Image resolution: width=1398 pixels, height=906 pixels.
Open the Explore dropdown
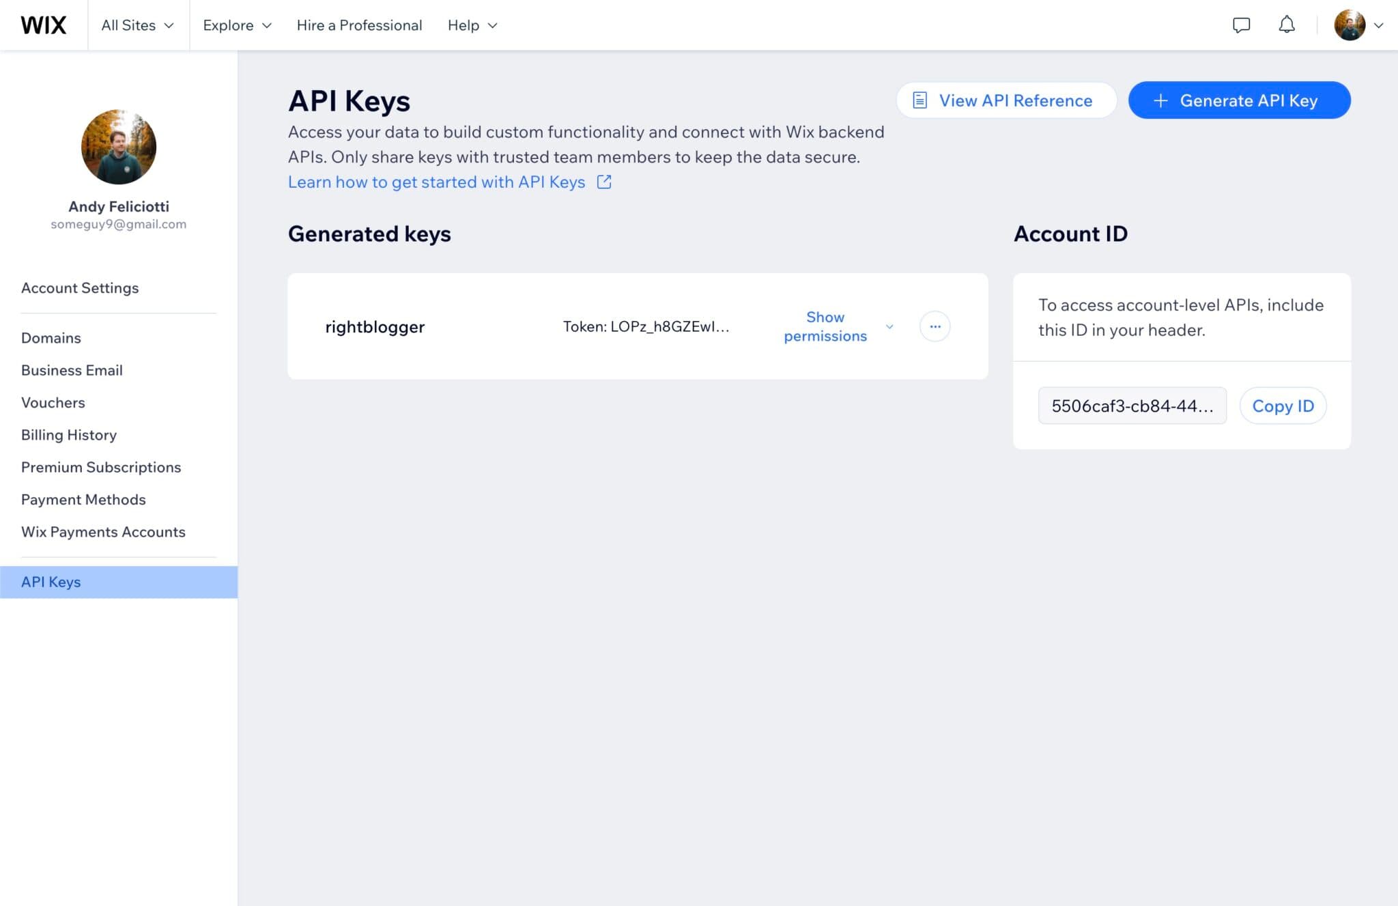coord(236,25)
